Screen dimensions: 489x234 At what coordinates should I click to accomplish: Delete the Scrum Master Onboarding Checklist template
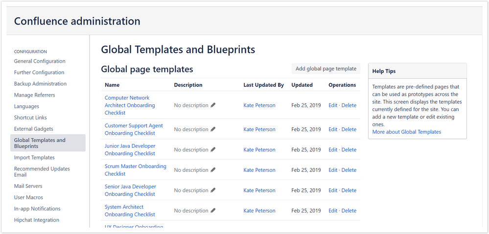pos(349,170)
